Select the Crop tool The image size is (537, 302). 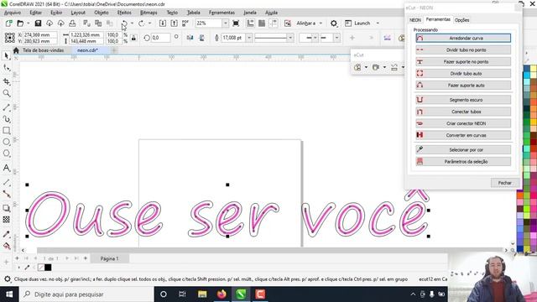tap(6, 81)
